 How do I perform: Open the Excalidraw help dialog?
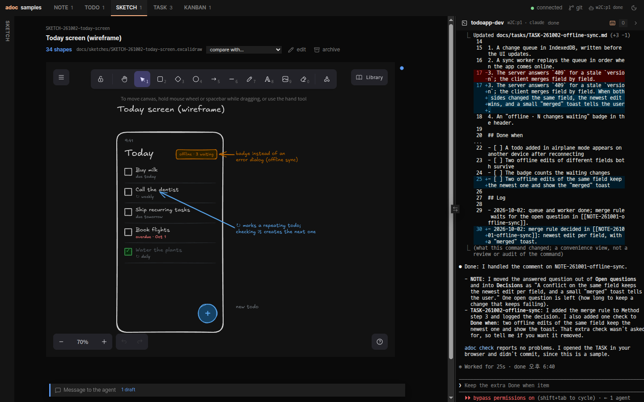[380, 342]
